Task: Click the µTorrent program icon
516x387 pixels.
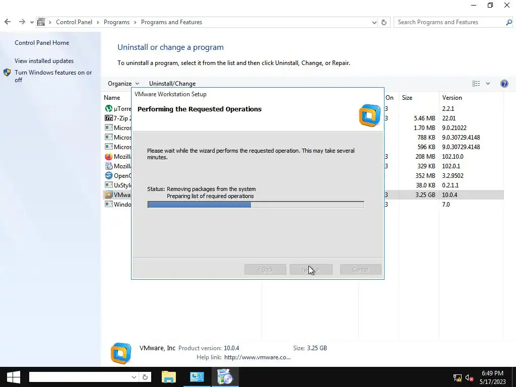Action: (109, 108)
